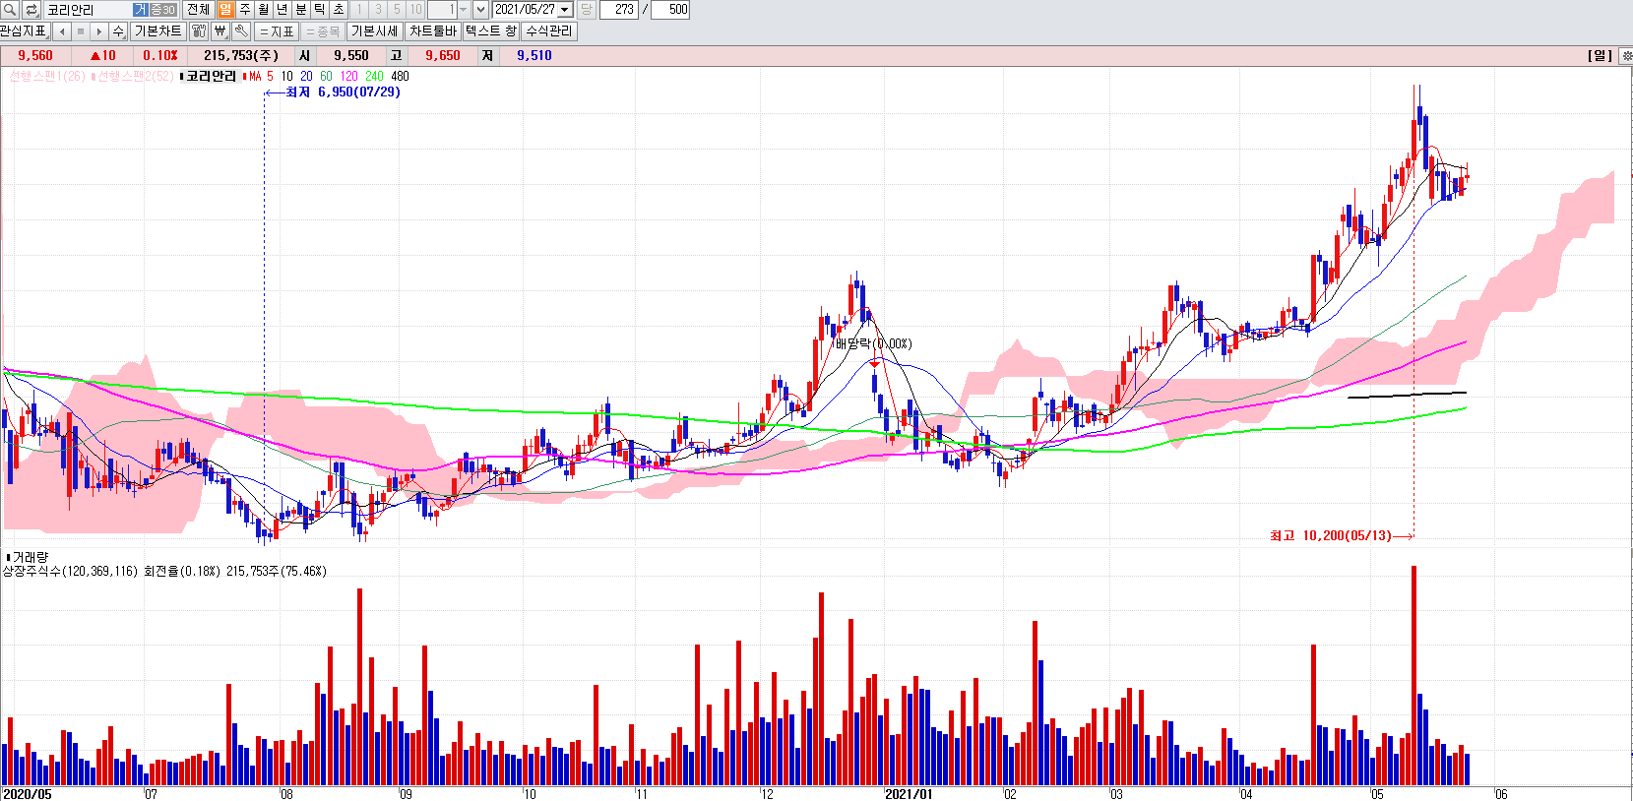Click the high price 9,650 value
This screenshot has height=801, width=1633.
click(443, 56)
